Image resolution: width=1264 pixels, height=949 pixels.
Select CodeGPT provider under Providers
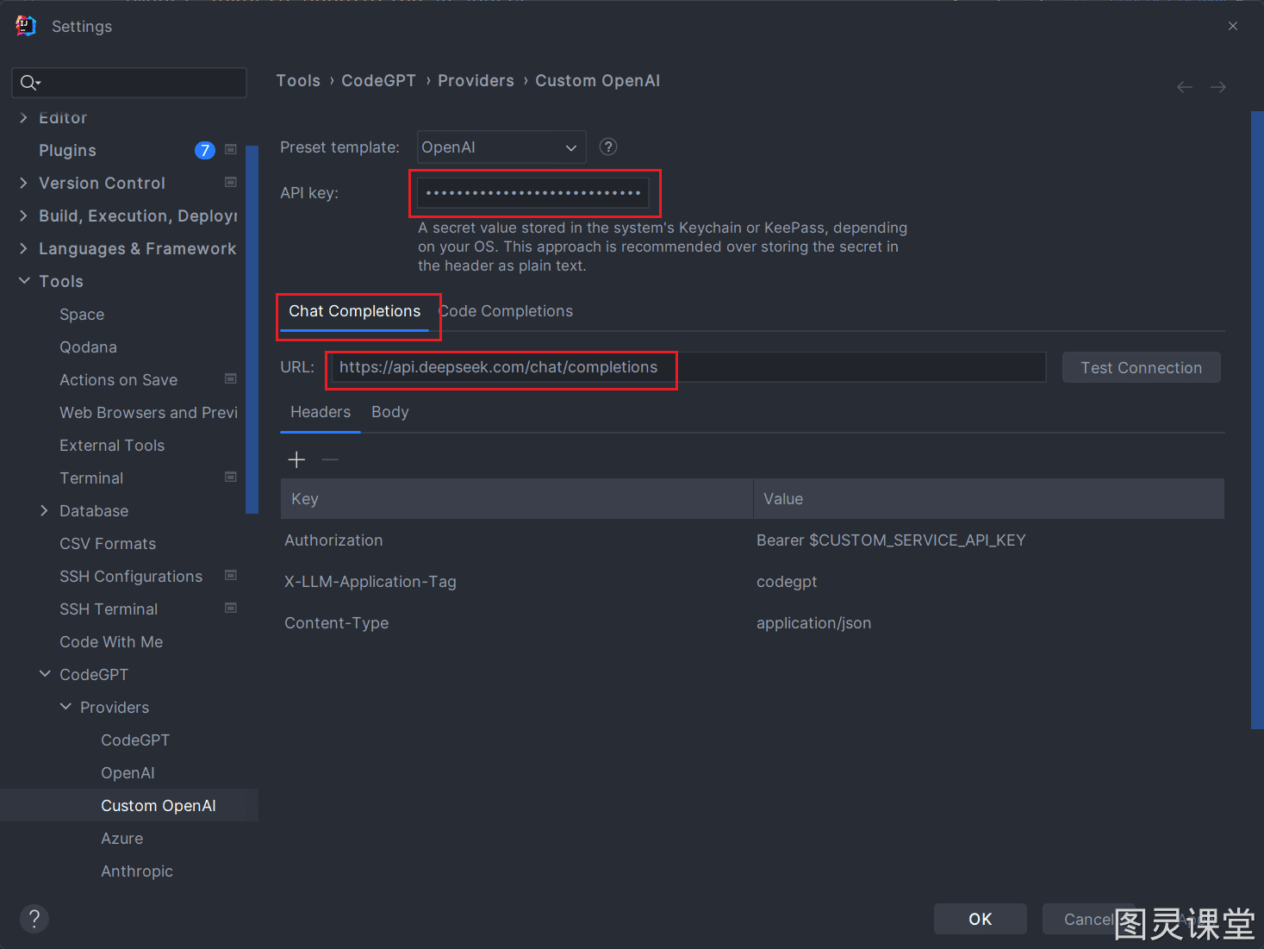tap(135, 740)
